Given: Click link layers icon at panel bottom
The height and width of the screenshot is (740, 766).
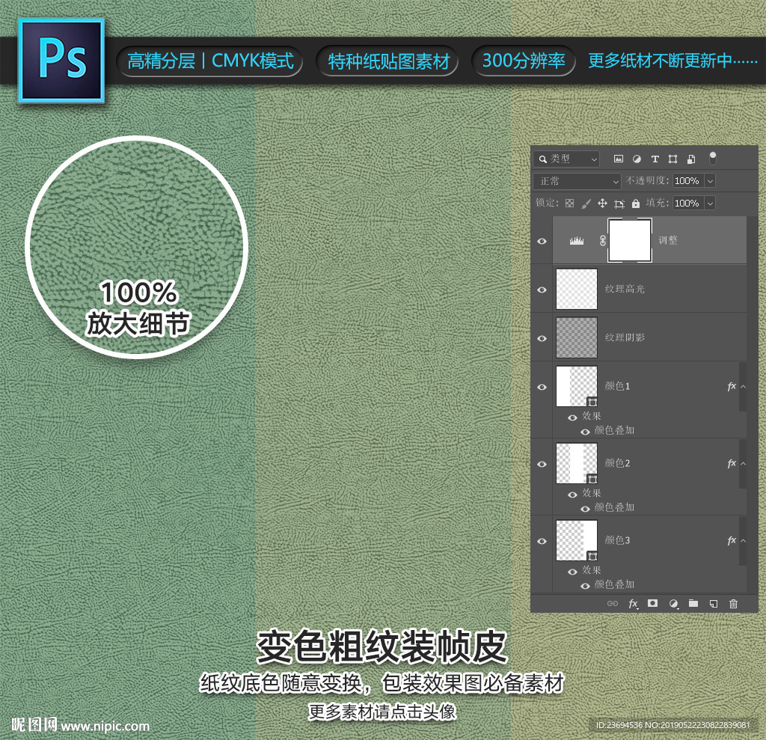Looking at the screenshot, I should coord(612,604).
